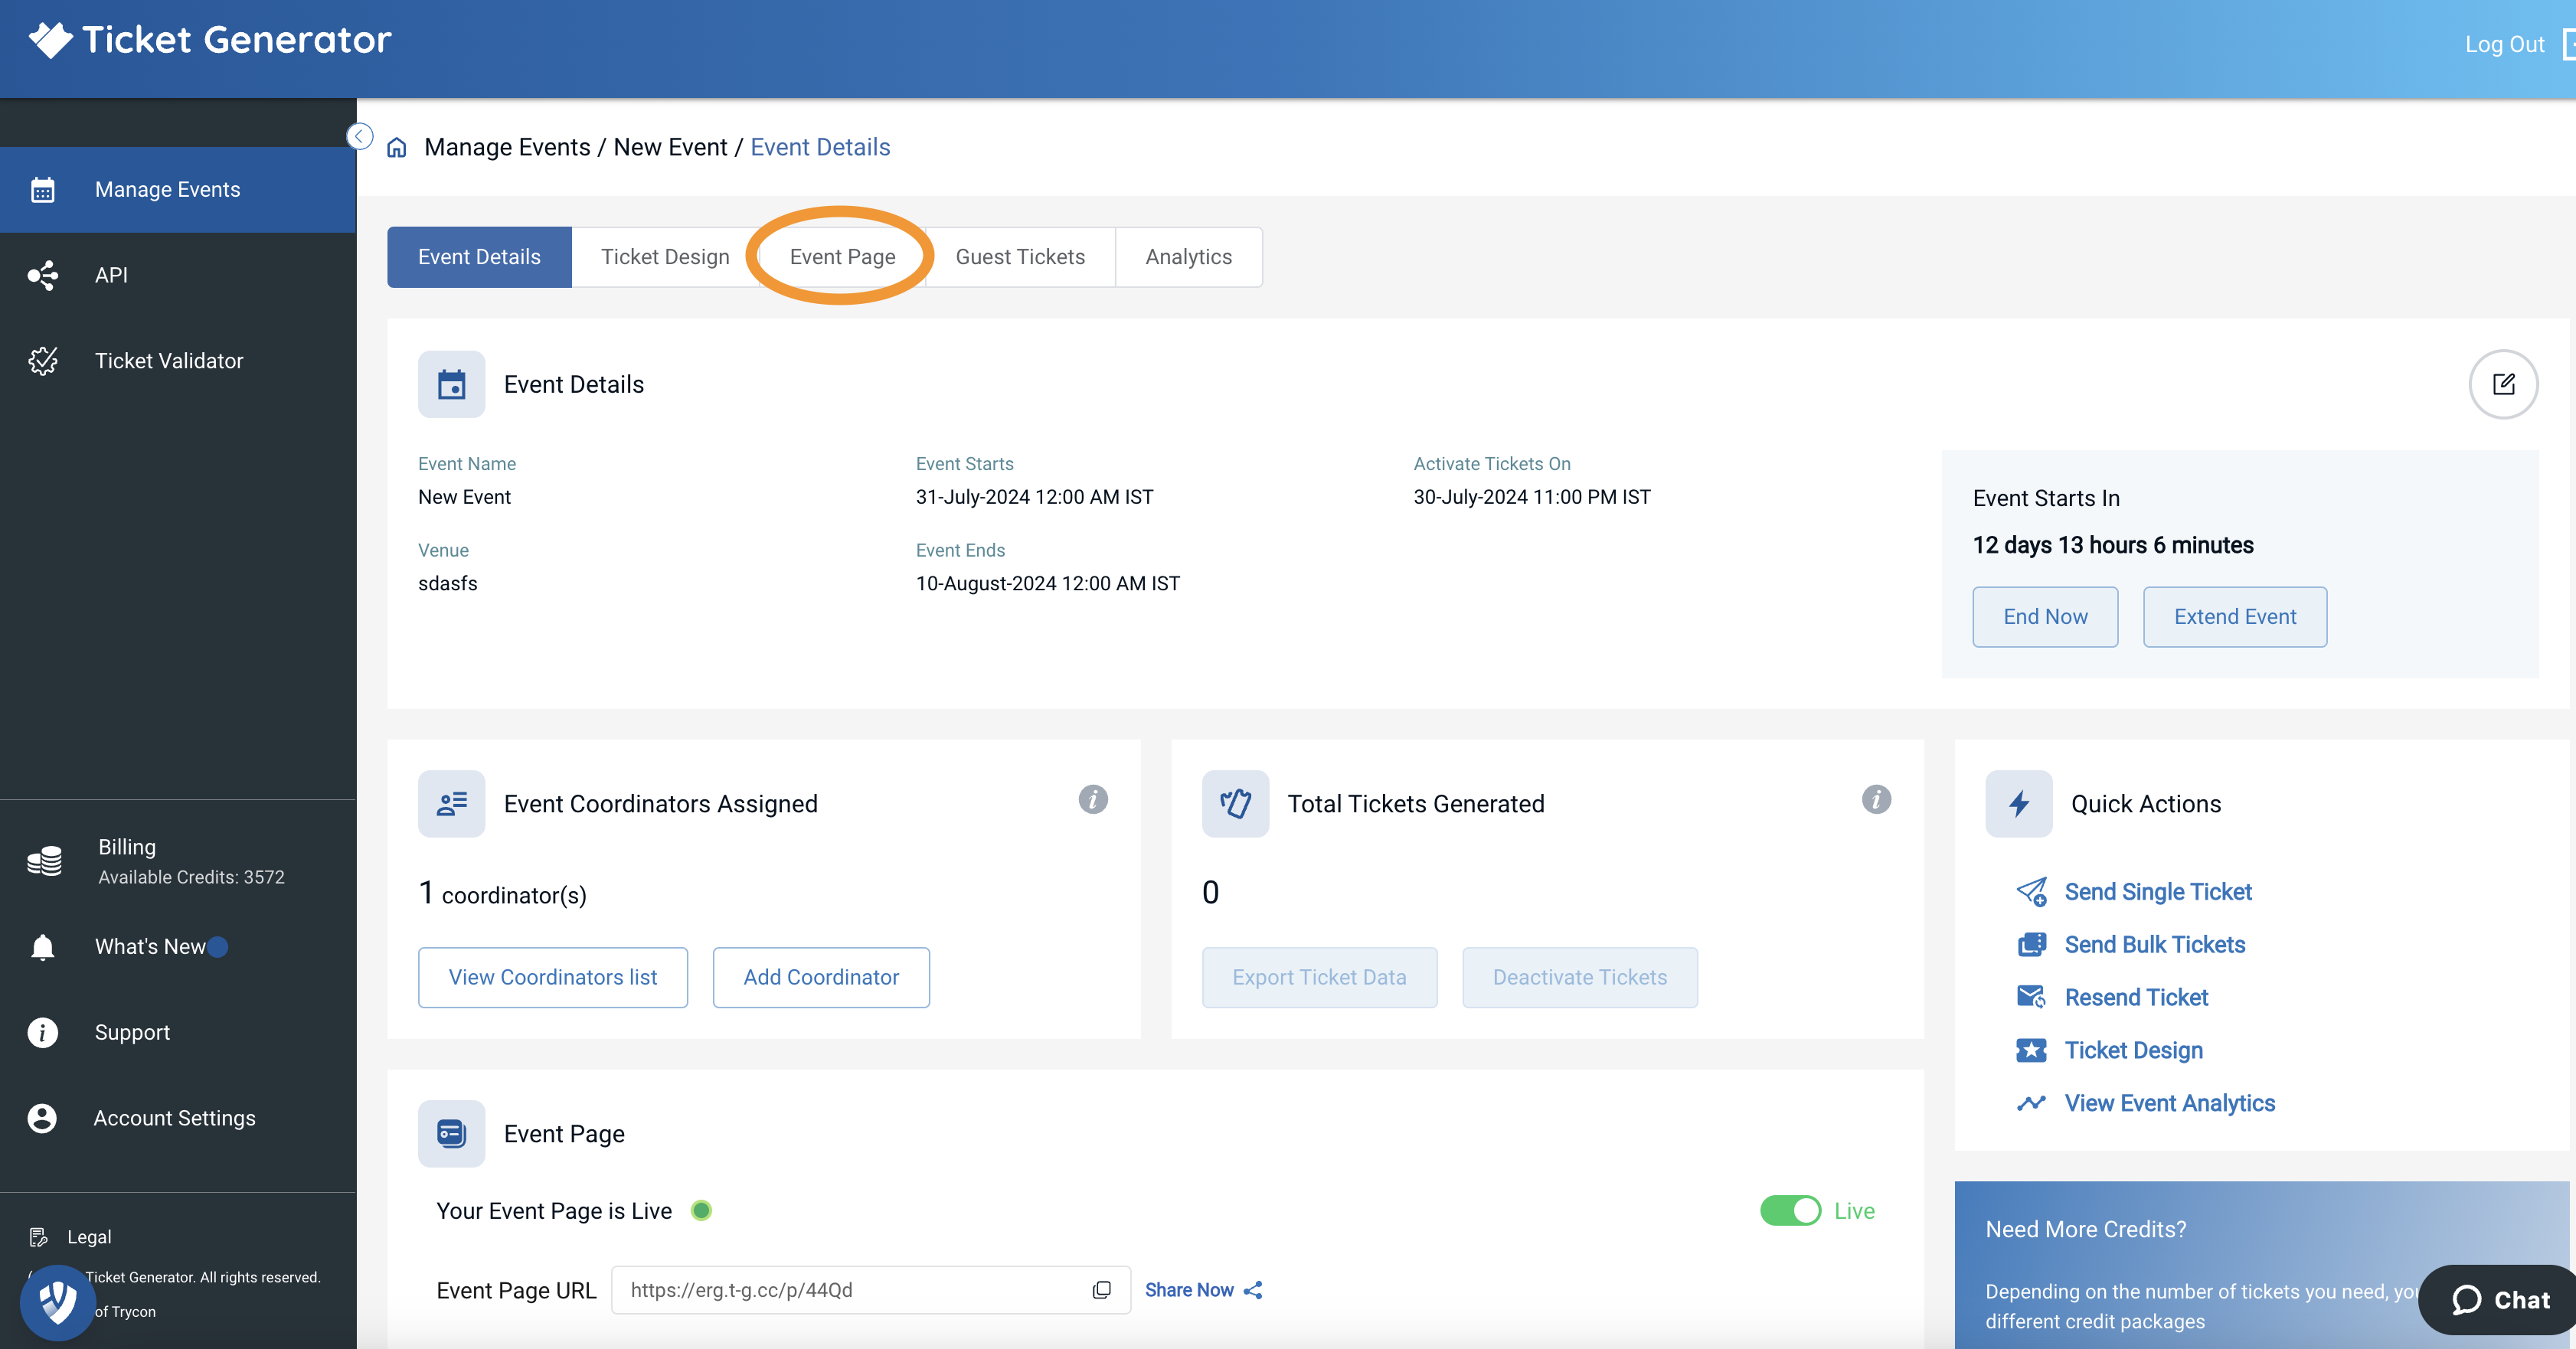Open the Ticket Design tab
This screenshot has width=2576, height=1349.
click(665, 257)
